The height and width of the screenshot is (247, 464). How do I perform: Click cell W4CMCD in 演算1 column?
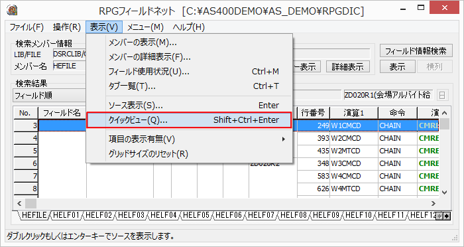coord(354,176)
